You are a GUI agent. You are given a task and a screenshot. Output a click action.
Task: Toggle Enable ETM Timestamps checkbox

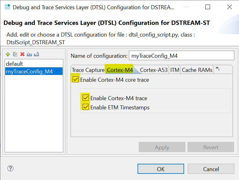pyautogui.click(x=85, y=107)
